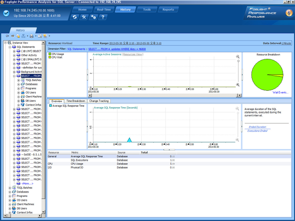Image resolution: width=295 pixels, height=221 pixels.
Task: Open the Wait Events link under pie chart
Action: 280,92
